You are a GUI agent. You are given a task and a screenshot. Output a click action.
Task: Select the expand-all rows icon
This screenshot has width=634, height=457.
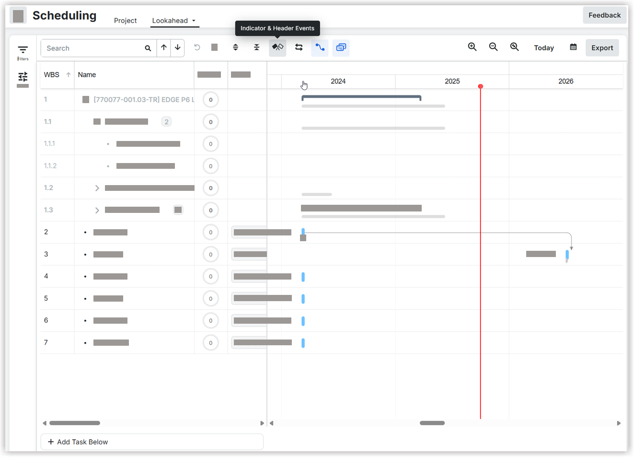235,47
